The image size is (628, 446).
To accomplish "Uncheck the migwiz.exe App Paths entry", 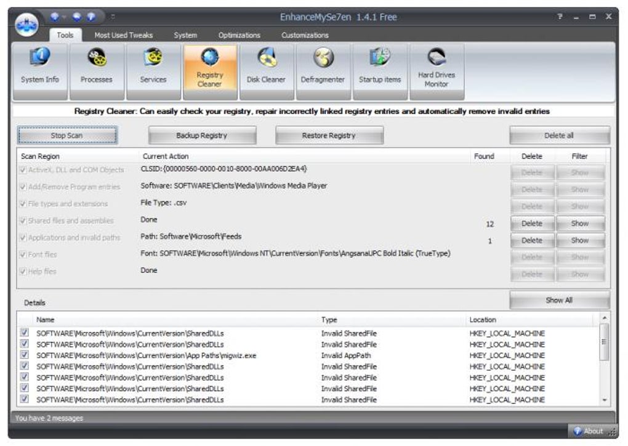I will [x=25, y=355].
